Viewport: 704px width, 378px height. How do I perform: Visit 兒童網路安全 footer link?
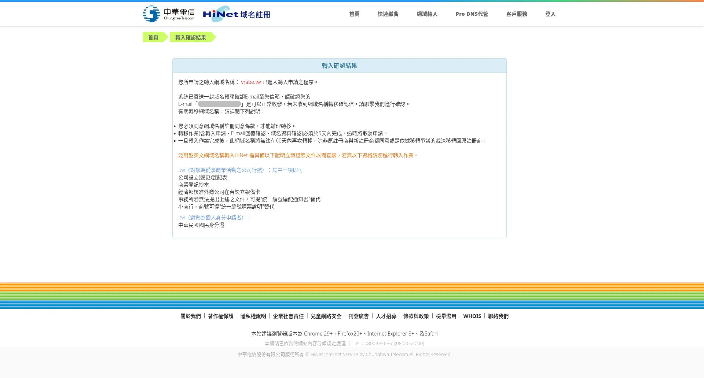326,316
